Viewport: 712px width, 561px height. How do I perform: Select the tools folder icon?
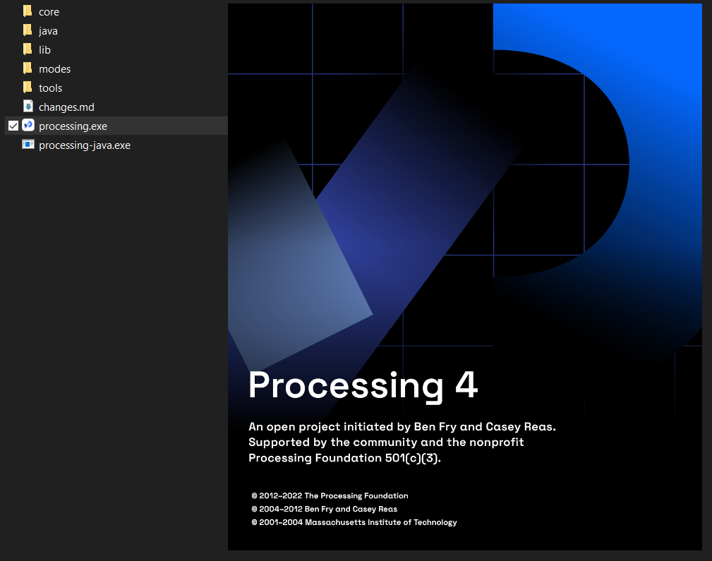coord(28,88)
